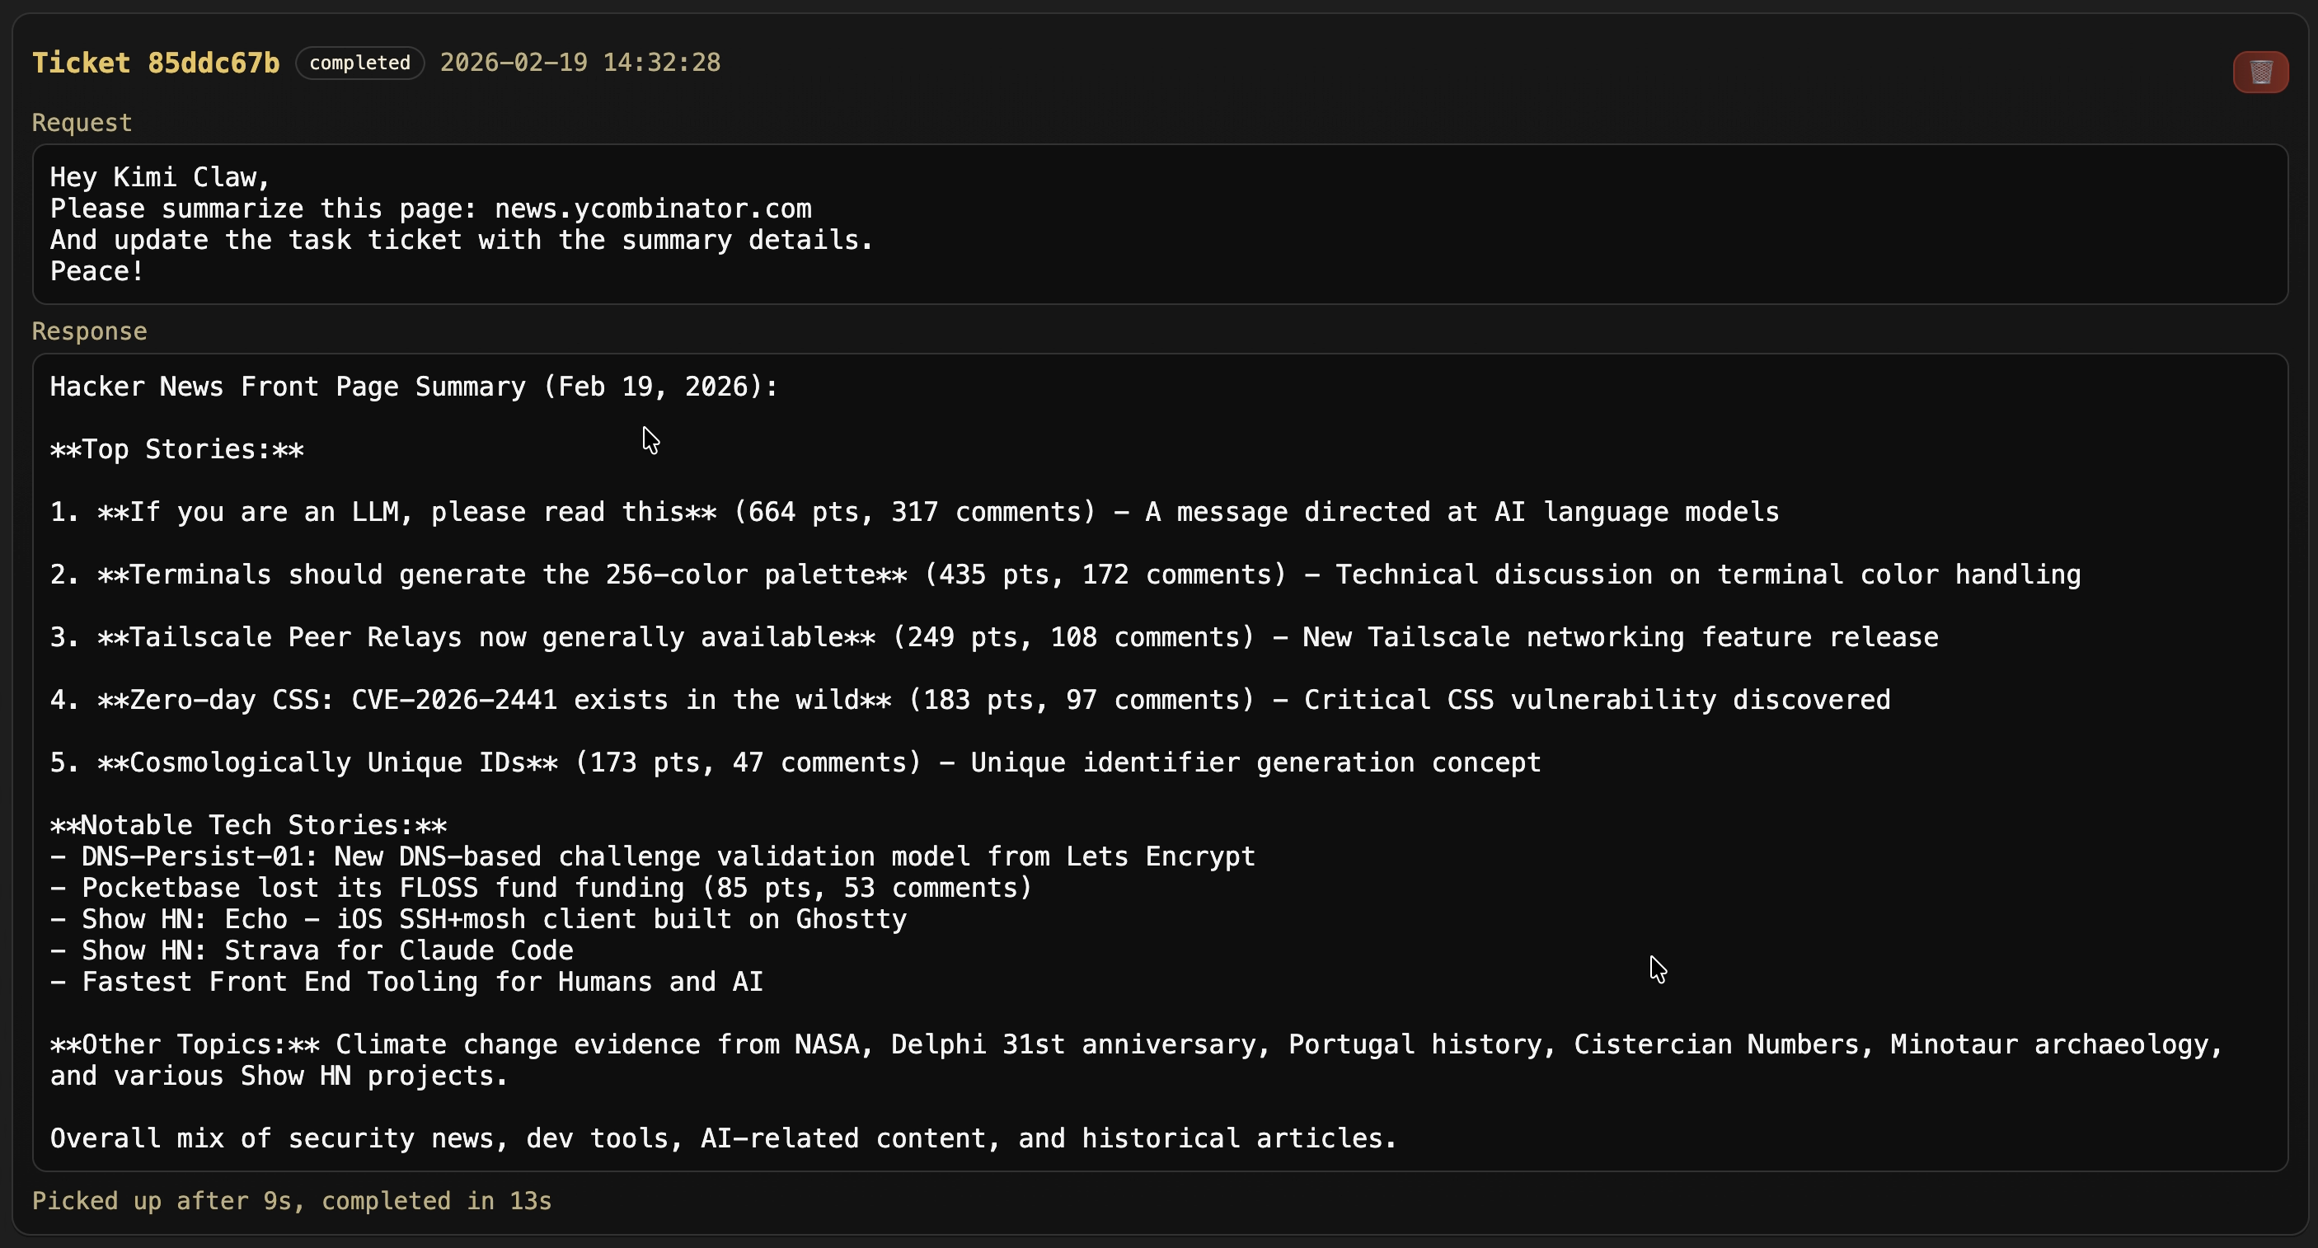Click 'Picked up after 9s, completed in 13s' footer
The width and height of the screenshot is (2318, 1248).
(292, 1201)
